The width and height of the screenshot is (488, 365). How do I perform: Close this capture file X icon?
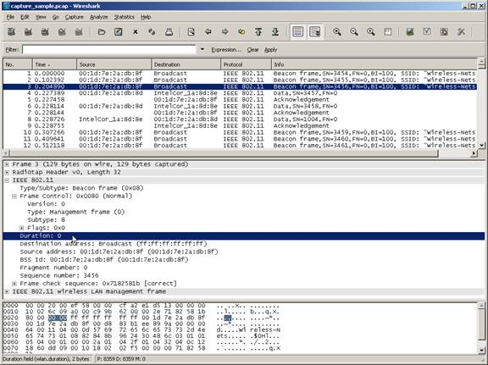click(135, 31)
